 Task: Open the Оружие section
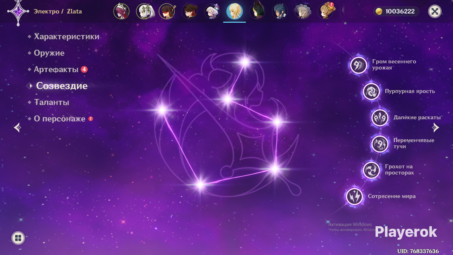point(49,53)
